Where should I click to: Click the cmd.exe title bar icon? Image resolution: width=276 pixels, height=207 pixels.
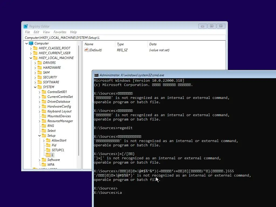[96, 75]
